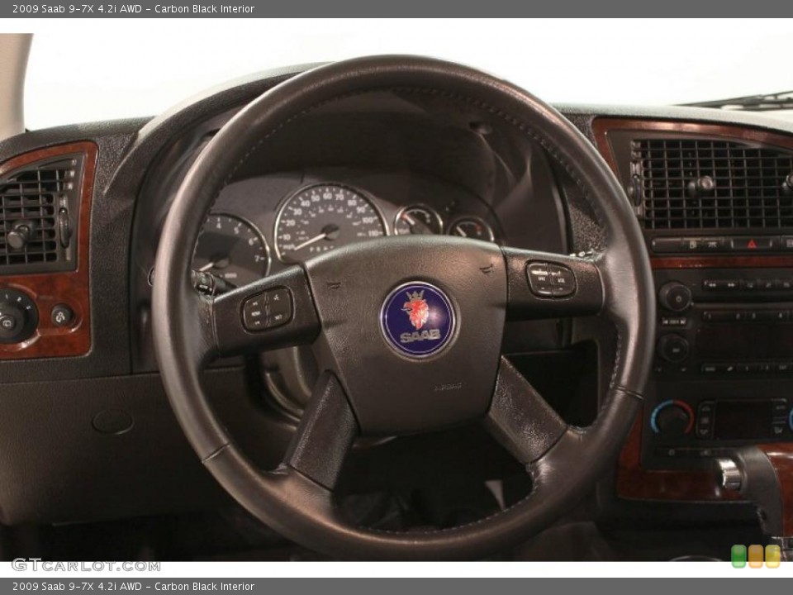Viewport: 793px width, 595px height.
Task: Click the red-blue temperature dial
Action: click(x=672, y=418)
